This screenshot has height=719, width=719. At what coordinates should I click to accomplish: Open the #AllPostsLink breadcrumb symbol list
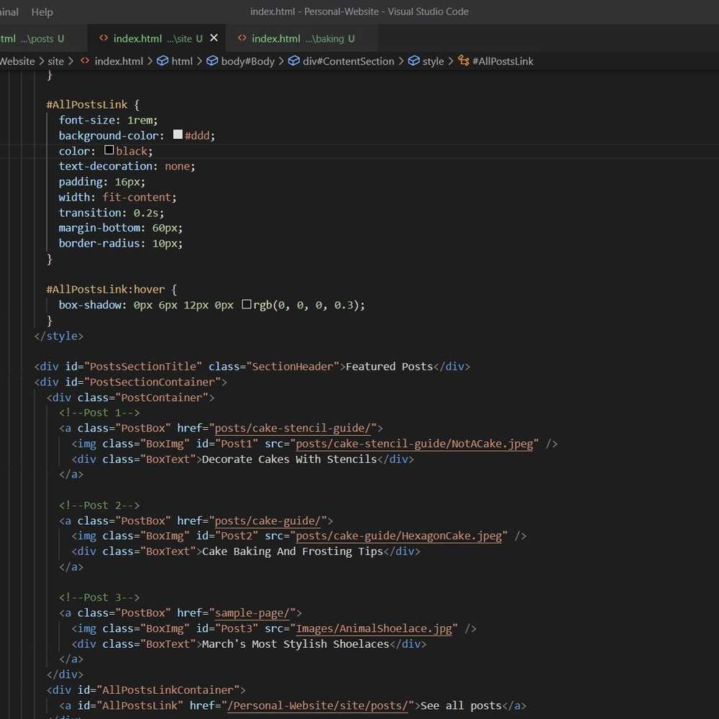(x=503, y=61)
